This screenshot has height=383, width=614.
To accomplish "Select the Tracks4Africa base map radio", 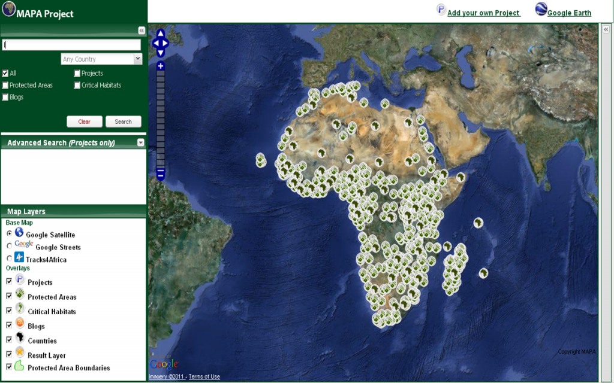I will point(10,259).
